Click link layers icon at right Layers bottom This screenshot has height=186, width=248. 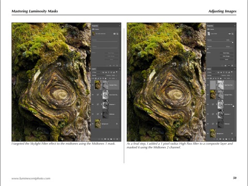(x=214, y=139)
